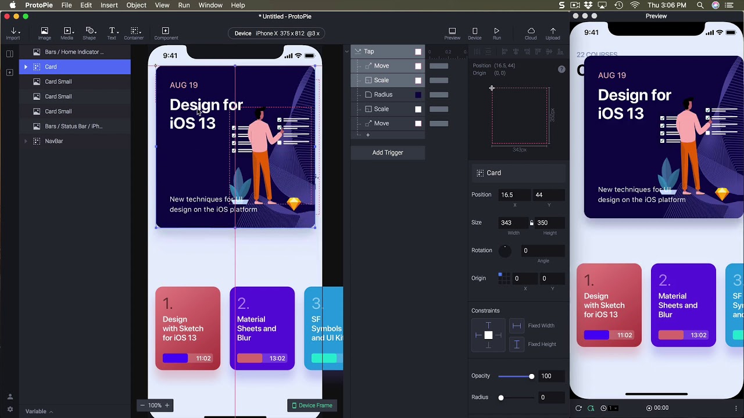Click the constraints pinning box
744x418 pixels.
(488, 335)
